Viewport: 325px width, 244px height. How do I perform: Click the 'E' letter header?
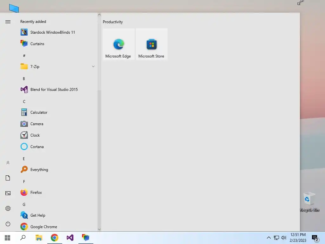[23, 159]
